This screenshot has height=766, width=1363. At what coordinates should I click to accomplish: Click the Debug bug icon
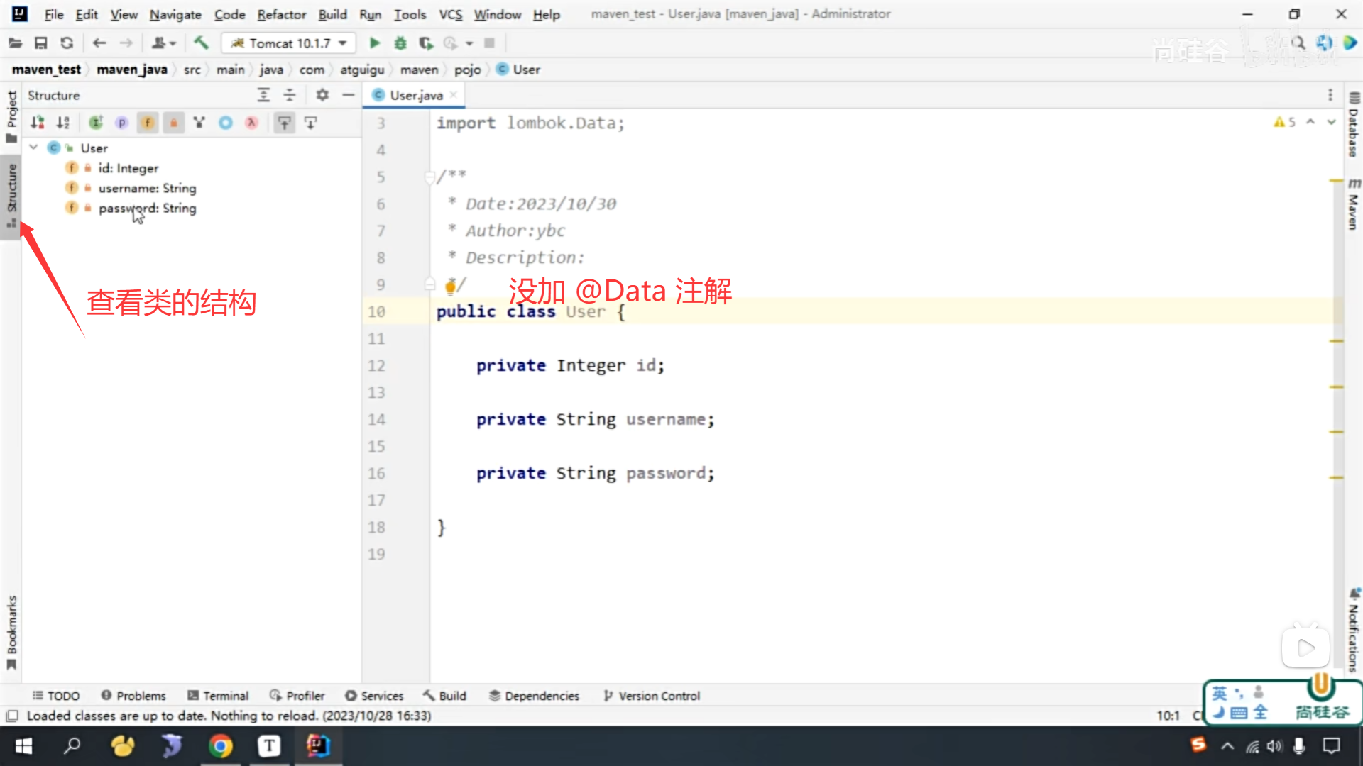click(400, 43)
